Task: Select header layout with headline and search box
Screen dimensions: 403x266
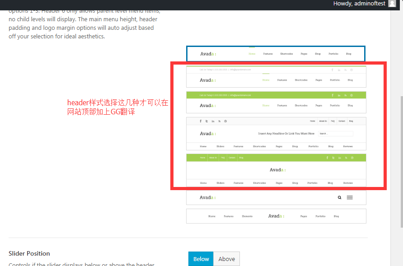Action: [276, 134]
